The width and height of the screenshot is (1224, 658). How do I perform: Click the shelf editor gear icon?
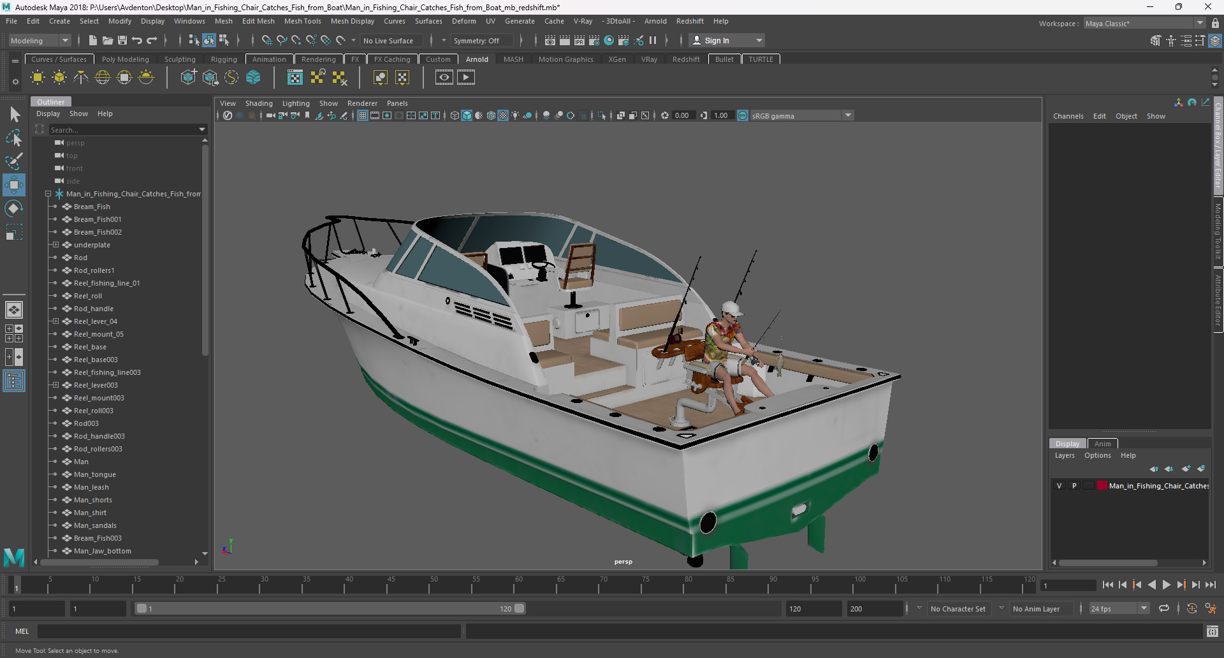click(x=15, y=82)
